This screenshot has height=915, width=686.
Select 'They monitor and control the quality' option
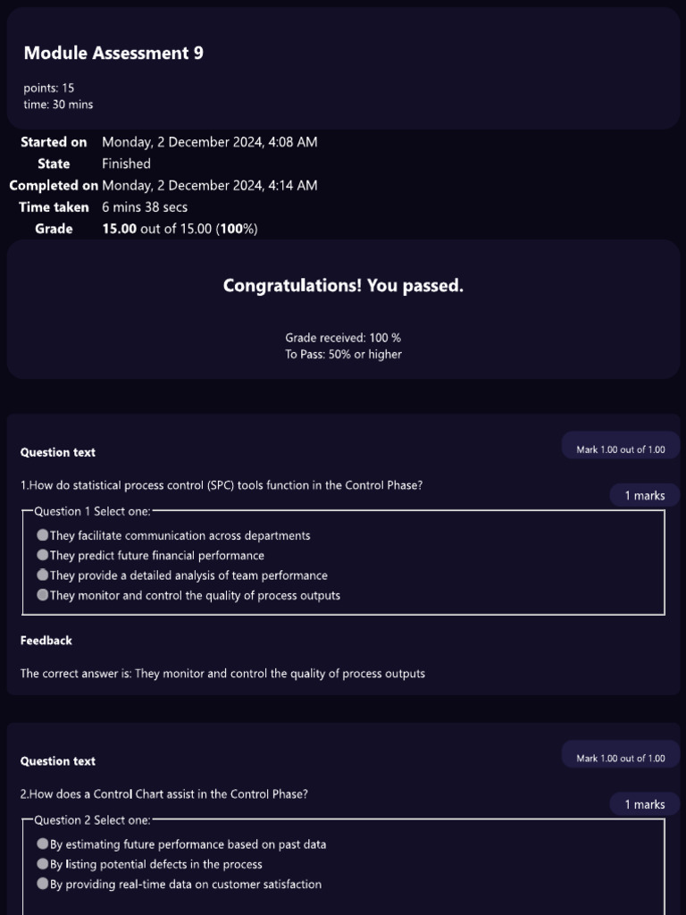[x=42, y=594]
